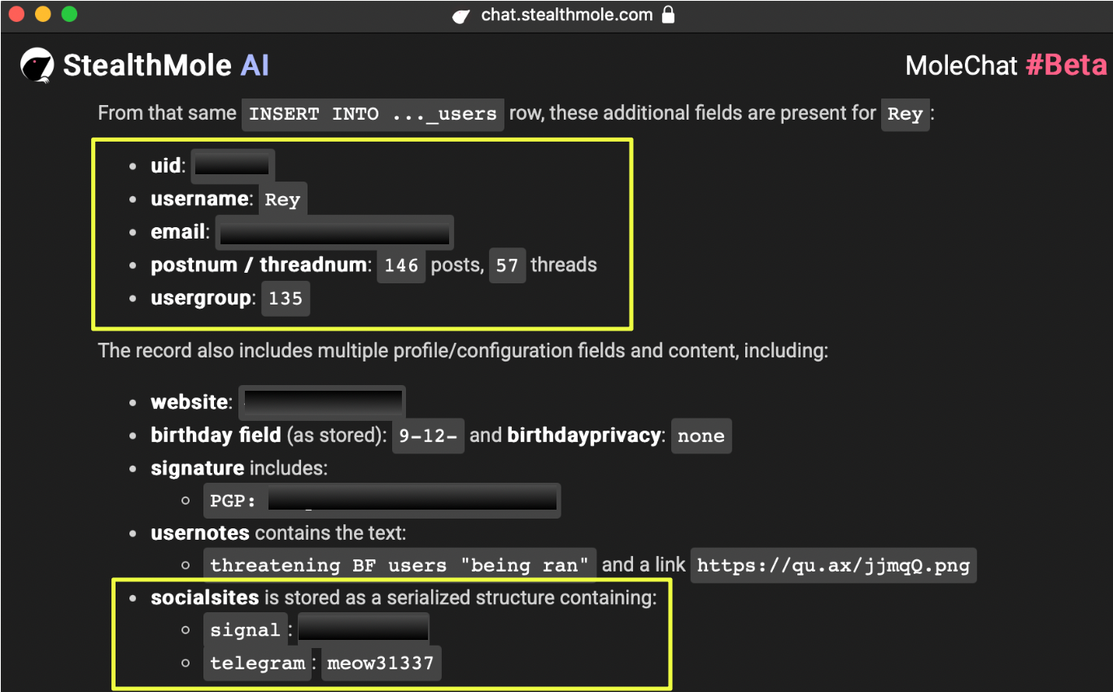Minimize the window using the yellow button

point(42,14)
